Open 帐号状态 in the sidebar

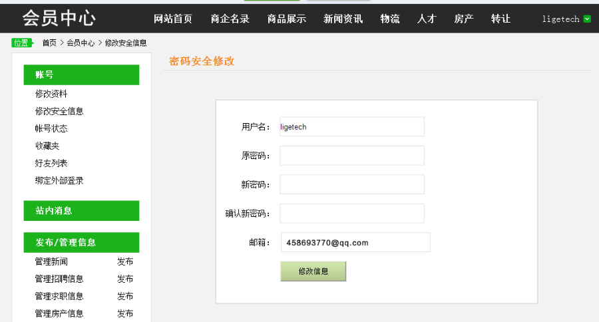click(51, 128)
